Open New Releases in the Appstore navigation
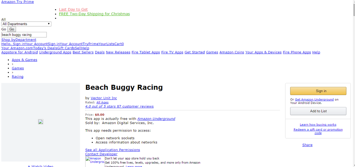The image size is (355, 167). (118, 52)
